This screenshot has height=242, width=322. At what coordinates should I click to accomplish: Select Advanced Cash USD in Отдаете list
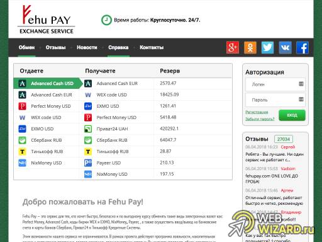[x=48, y=83]
